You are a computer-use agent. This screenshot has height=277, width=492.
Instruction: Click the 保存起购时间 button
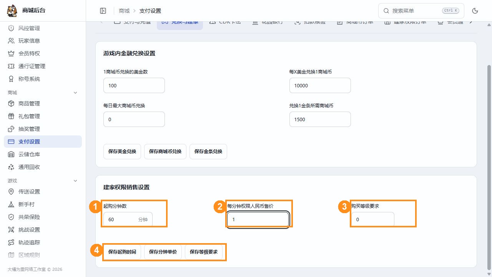click(x=122, y=252)
